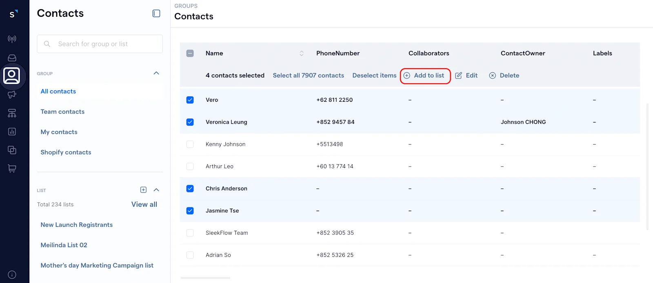The height and width of the screenshot is (283, 653).
Task: Open the analytics chart sidebar icon
Action: click(12, 131)
